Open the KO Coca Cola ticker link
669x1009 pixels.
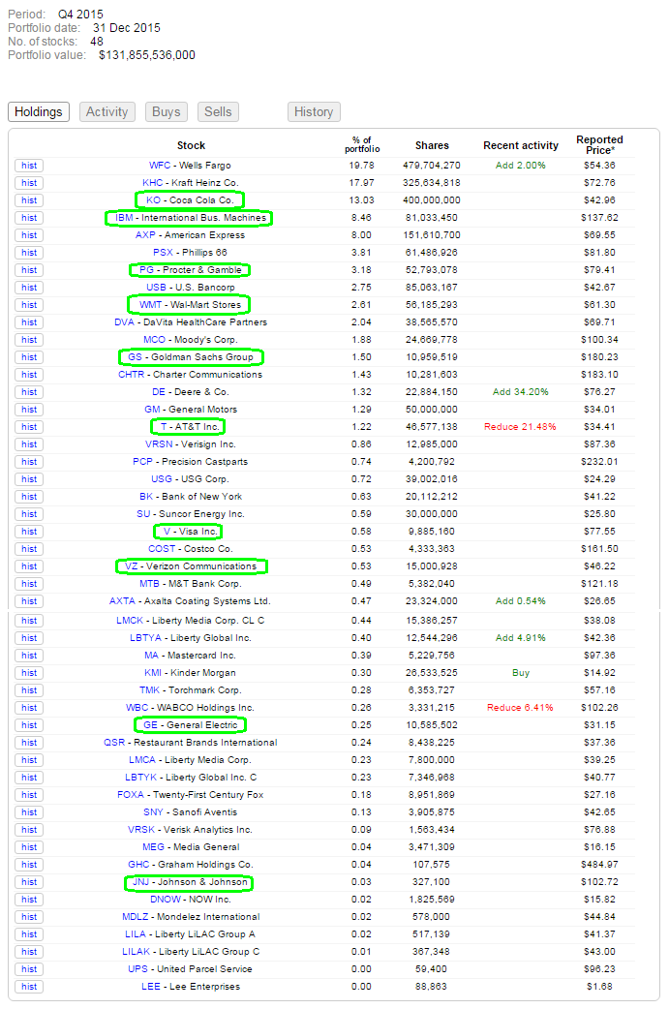tap(153, 200)
